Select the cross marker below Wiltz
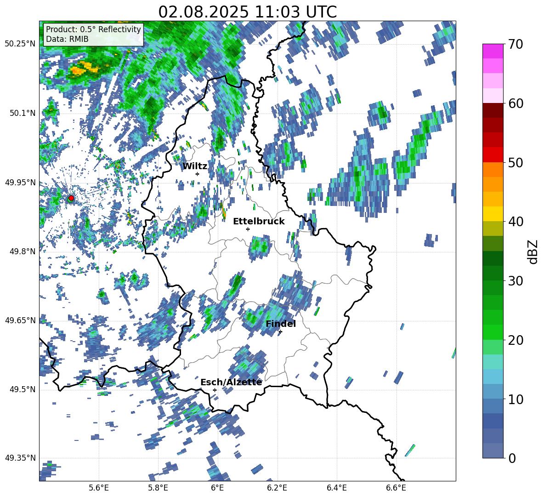The width and height of the screenshot is (544, 497). click(198, 174)
